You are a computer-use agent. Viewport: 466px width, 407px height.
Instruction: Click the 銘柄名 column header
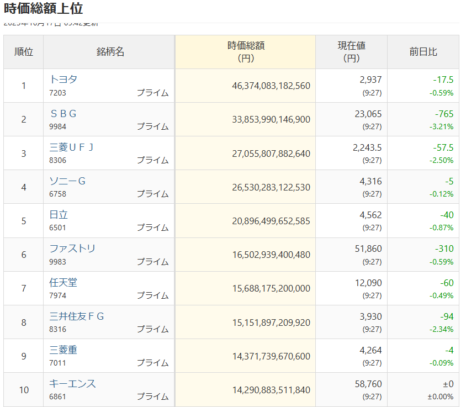pyautogui.click(x=110, y=52)
